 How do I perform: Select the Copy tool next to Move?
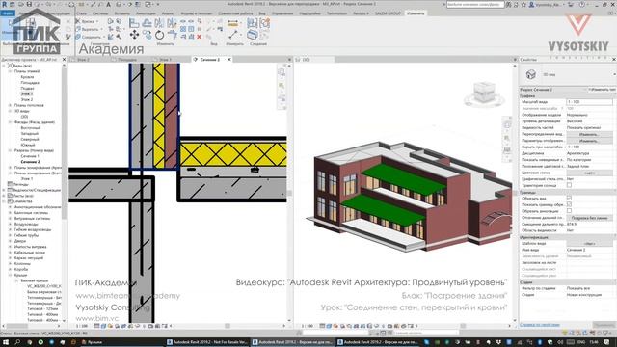click(147, 35)
